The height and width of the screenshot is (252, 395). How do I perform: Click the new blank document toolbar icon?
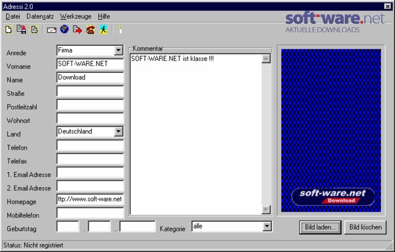(x=9, y=30)
